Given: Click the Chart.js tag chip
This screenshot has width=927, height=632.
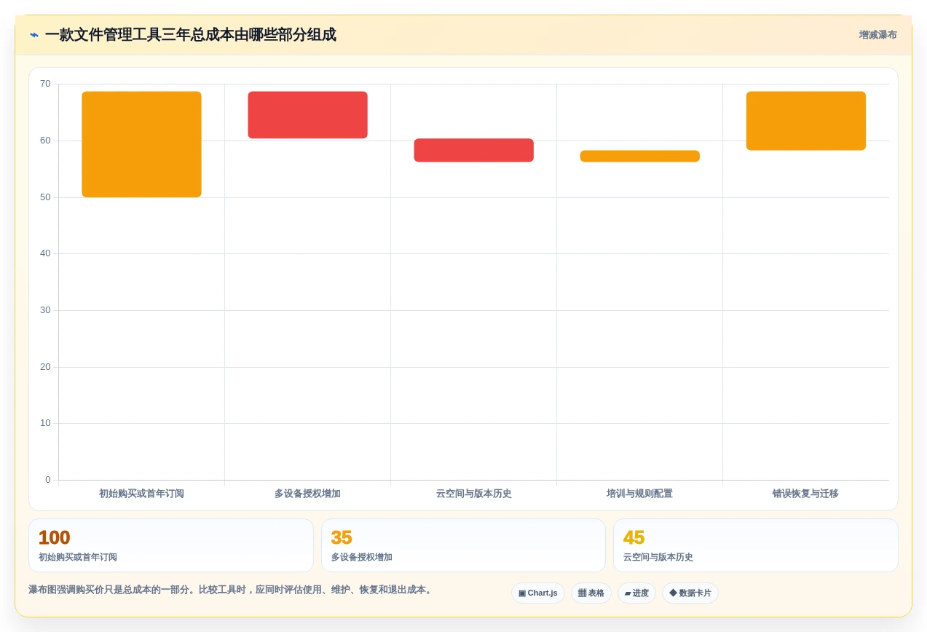Looking at the screenshot, I should (537, 593).
